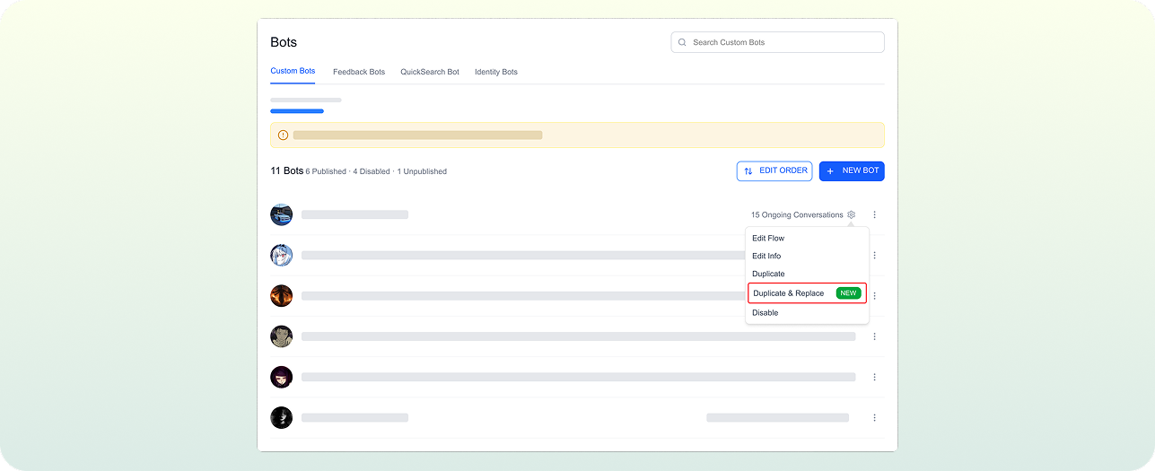
Task: Click the gear icon beside 15 Ongoing Conversations
Action: pyautogui.click(x=851, y=215)
